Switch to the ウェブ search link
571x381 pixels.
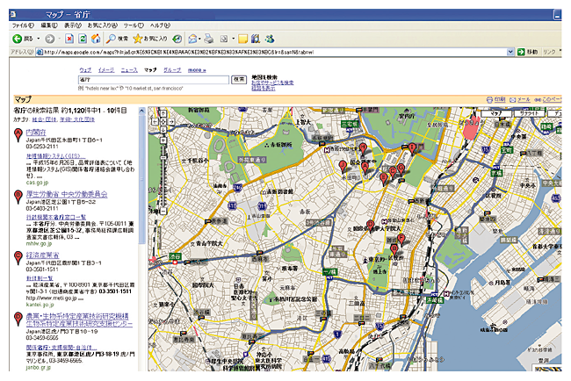tap(85, 70)
